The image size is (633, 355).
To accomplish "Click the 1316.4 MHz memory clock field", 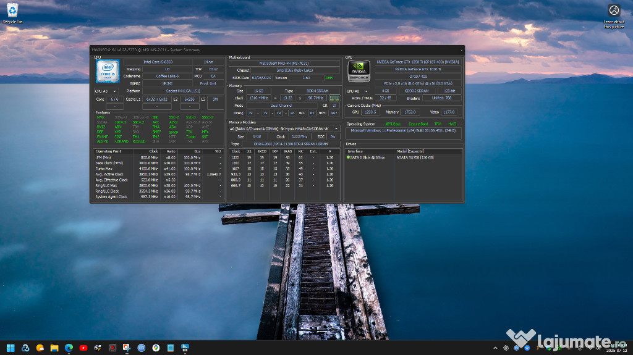I will (x=259, y=98).
